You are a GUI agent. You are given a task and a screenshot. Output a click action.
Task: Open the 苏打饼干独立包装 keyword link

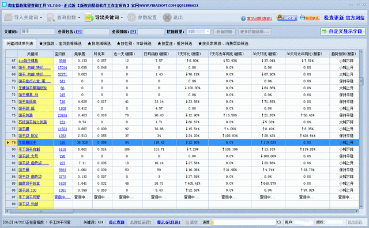tap(33, 122)
